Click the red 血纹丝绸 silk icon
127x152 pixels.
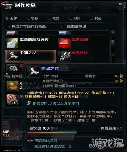click(x=64, y=43)
